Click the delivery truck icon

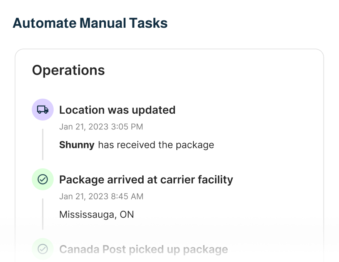coord(42,110)
